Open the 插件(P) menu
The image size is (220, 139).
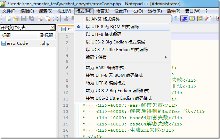(x=173, y=11)
